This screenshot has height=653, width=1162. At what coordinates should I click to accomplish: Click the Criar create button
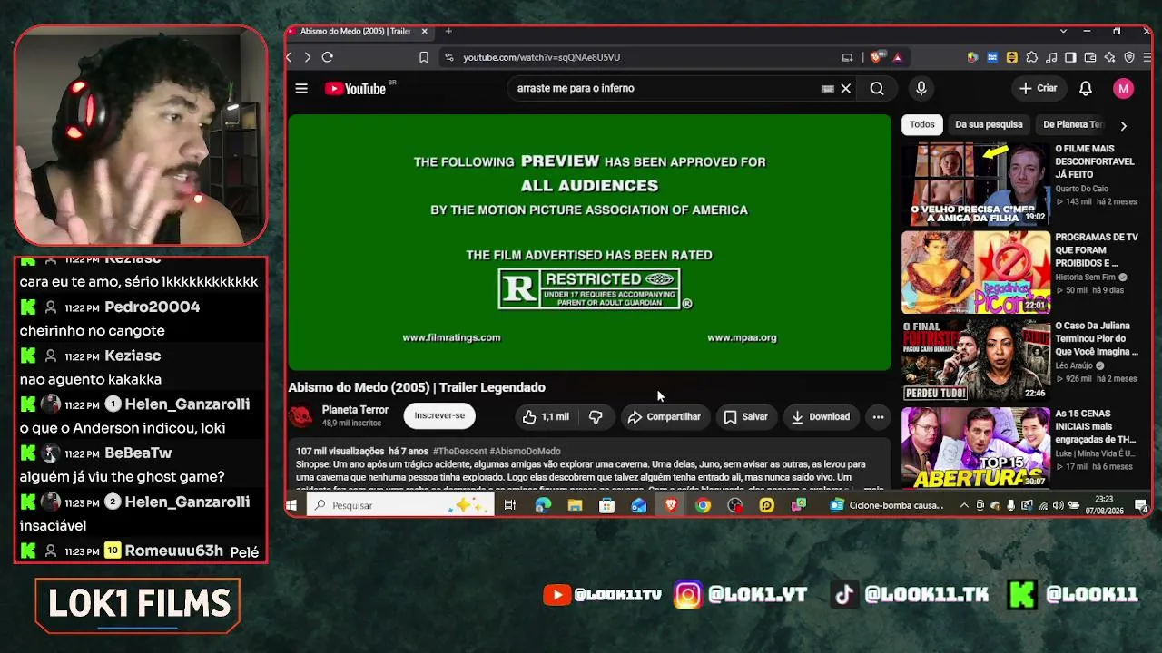pos(1038,88)
